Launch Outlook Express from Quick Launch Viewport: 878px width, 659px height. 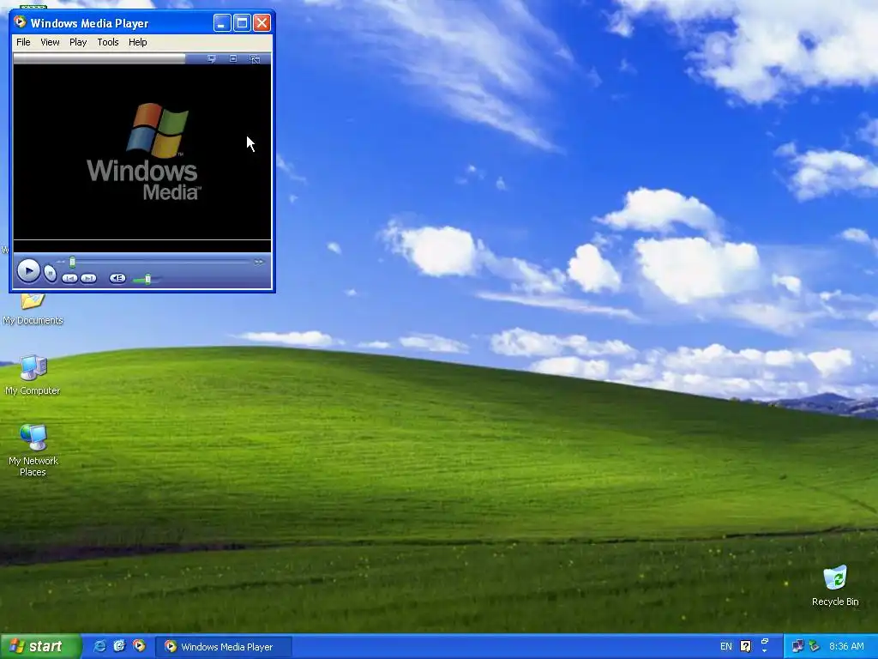pyautogui.click(x=119, y=646)
